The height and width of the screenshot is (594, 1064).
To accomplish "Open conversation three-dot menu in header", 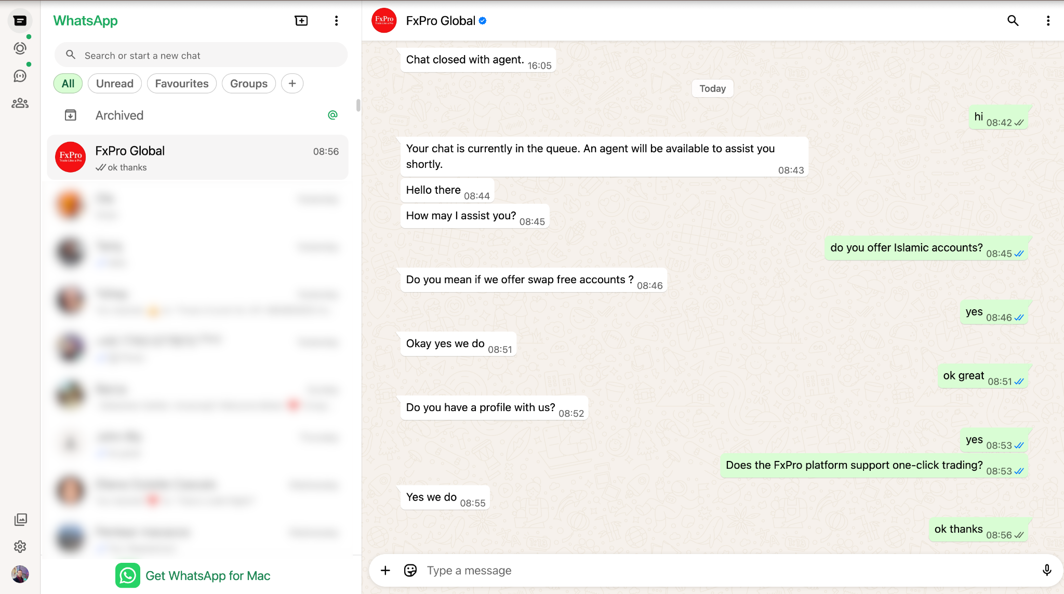I will point(1048,20).
